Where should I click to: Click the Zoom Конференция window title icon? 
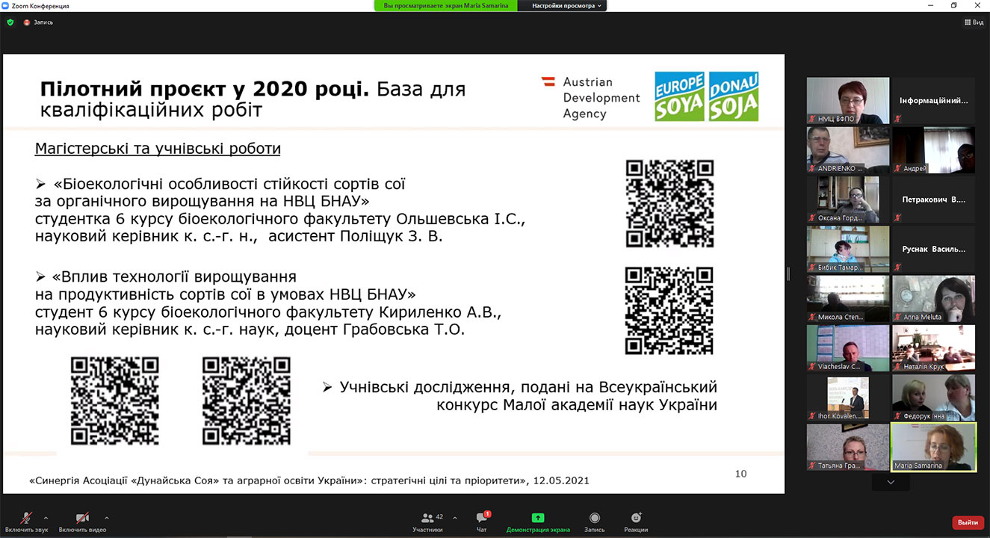click(x=6, y=6)
